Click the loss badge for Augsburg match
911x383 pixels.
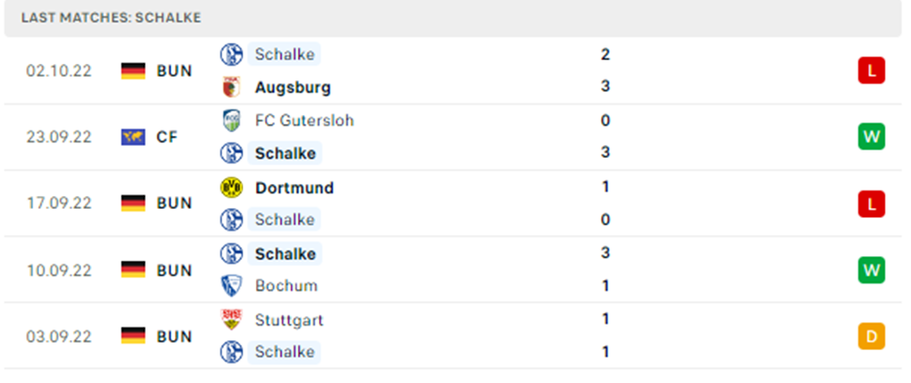[871, 70]
